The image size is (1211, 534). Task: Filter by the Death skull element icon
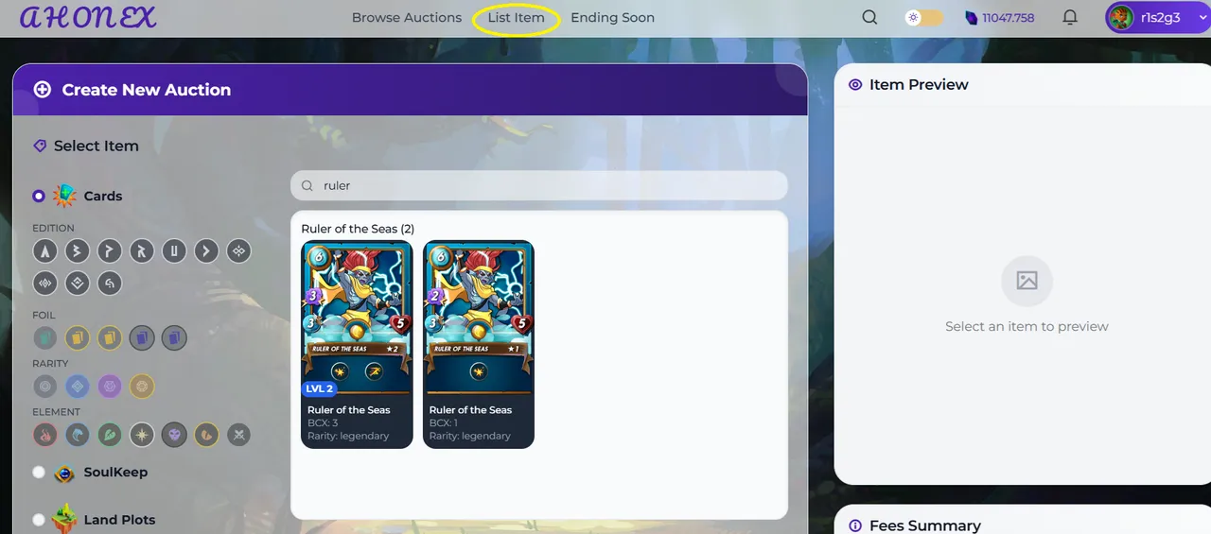click(x=174, y=435)
